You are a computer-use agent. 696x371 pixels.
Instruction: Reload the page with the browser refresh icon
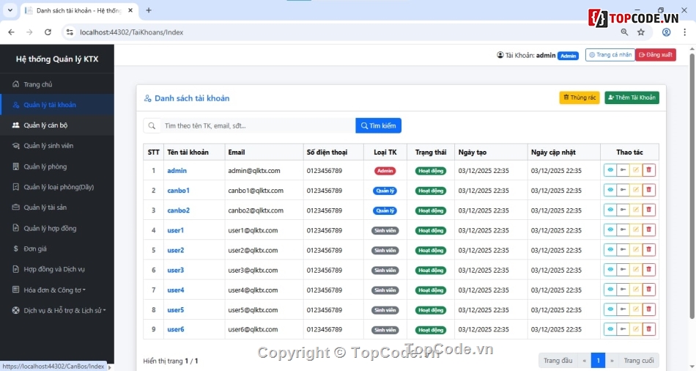click(x=48, y=32)
